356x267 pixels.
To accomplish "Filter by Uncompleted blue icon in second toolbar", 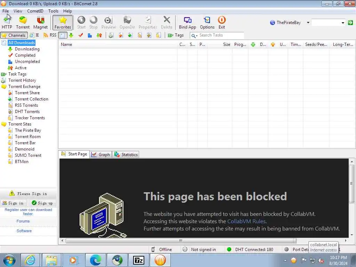I will [x=90, y=35].
